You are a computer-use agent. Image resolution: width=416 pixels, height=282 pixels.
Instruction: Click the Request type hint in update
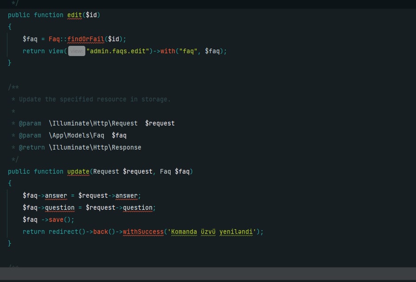(x=106, y=171)
